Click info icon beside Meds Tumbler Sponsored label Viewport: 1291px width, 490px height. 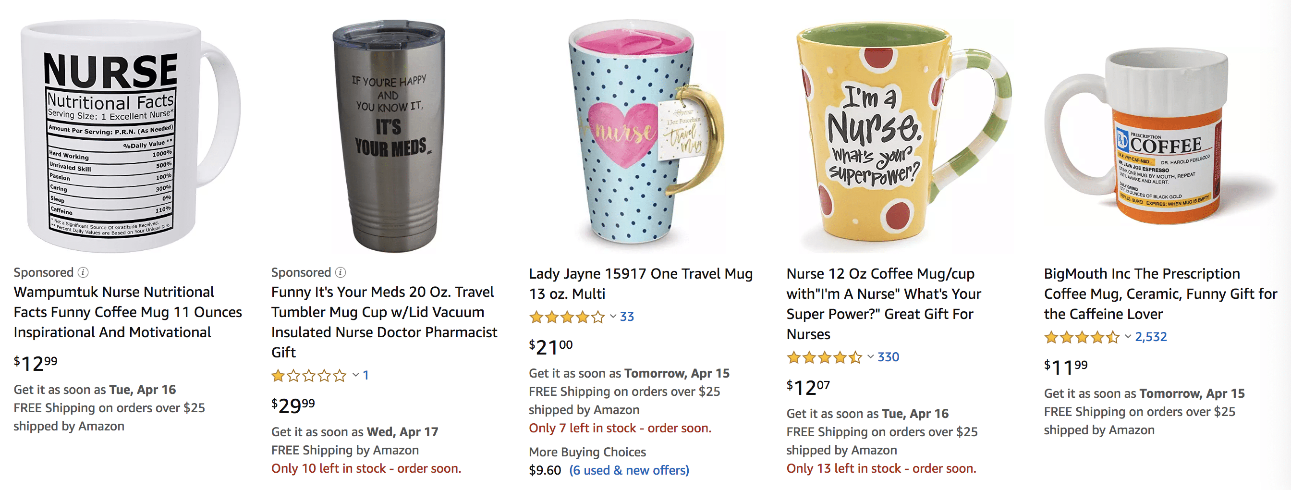341,272
